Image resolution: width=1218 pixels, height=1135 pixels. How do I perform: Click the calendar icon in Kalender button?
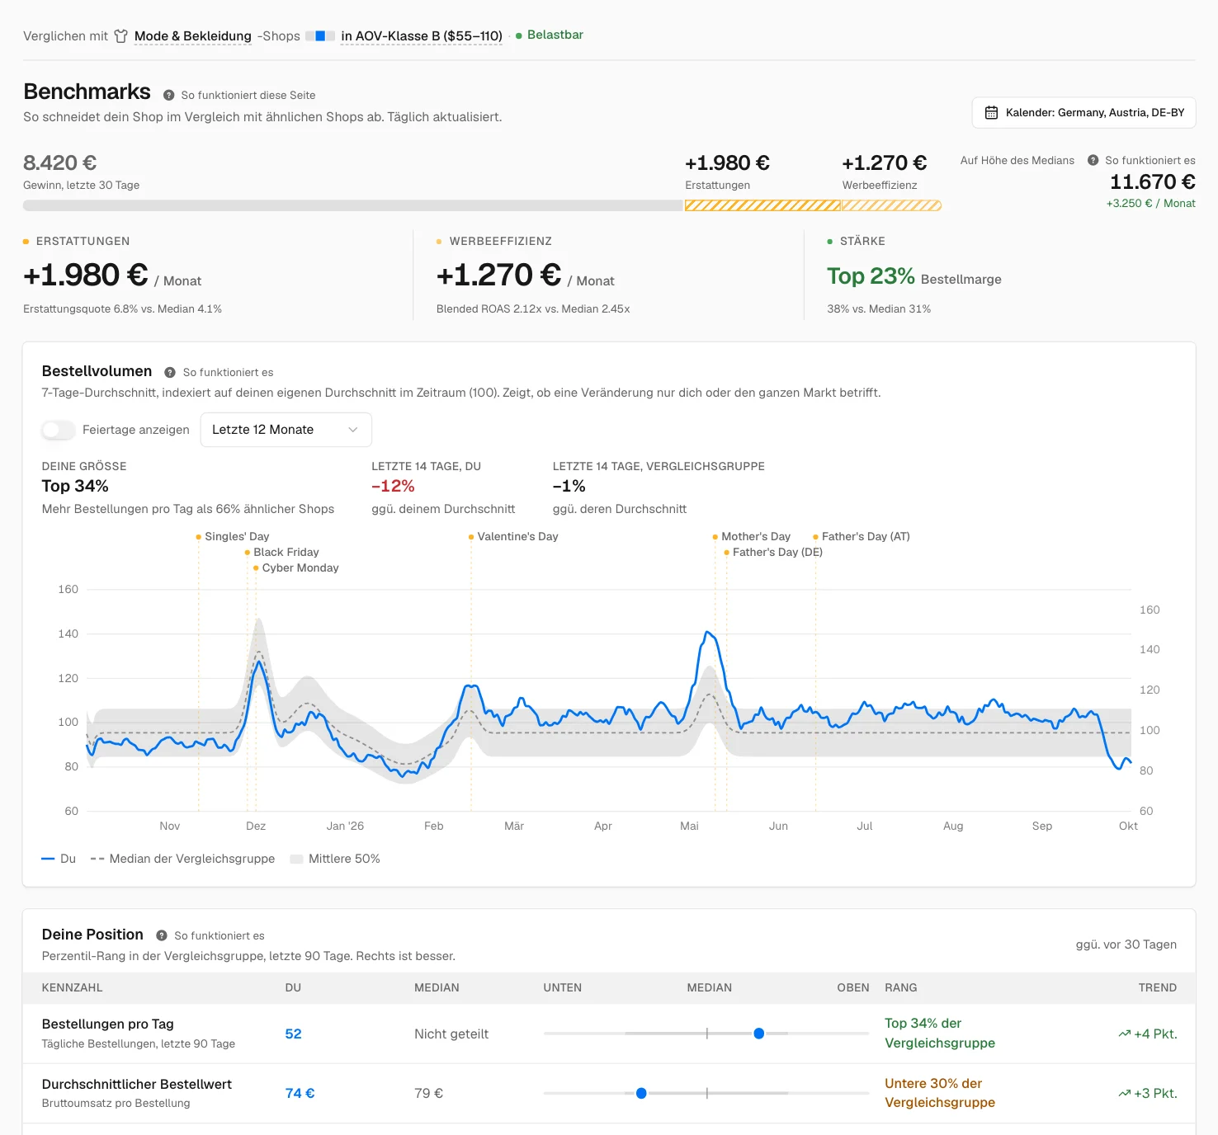[x=991, y=113]
